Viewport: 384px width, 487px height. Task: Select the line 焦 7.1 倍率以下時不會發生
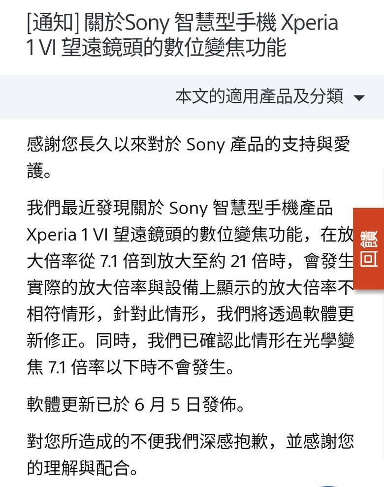130,367
